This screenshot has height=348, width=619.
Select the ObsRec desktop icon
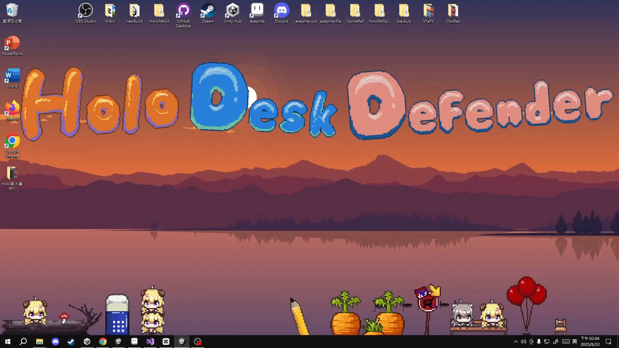click(x=453, y=13)
